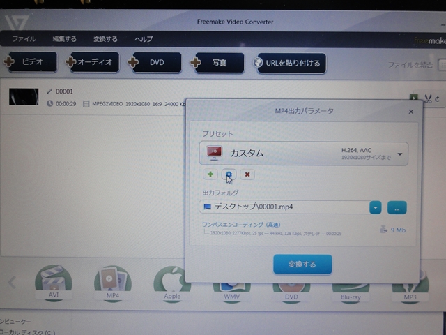The width and height of the screenshot is (446, 335).
Task: Click the red X delete preset icon
Action: click(x=247, y=174)
